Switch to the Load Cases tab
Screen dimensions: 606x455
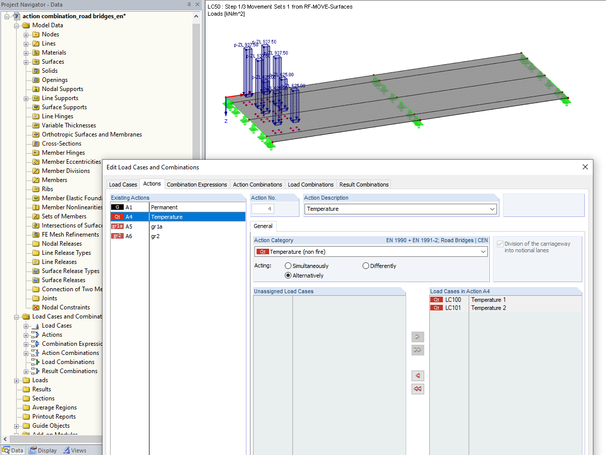pyautogui.click(x=123, y=185)
